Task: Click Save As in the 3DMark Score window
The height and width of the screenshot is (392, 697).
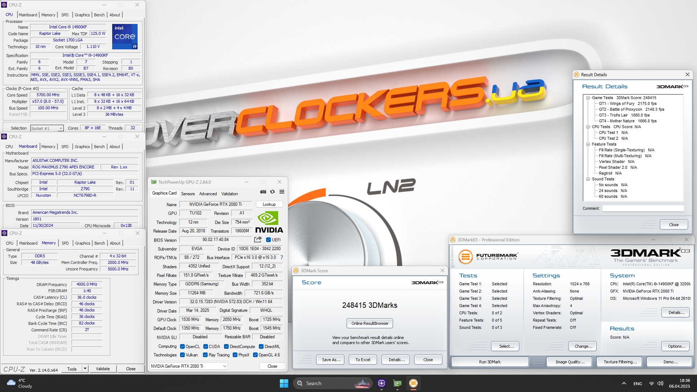Action: pos(331,360)
